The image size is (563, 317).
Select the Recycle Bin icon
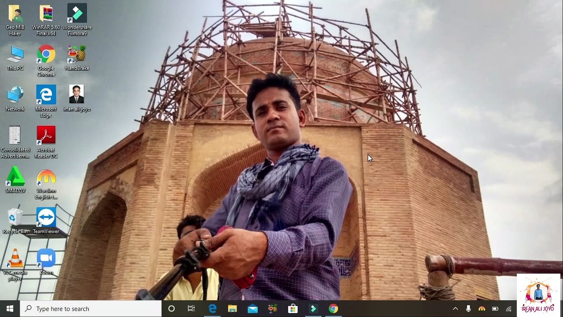point(15,221)
